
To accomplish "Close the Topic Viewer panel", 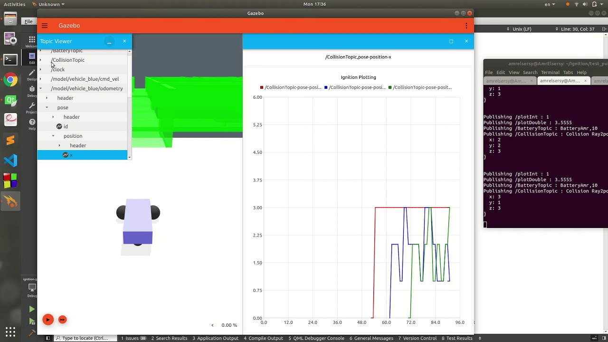I will click(124, 41).
